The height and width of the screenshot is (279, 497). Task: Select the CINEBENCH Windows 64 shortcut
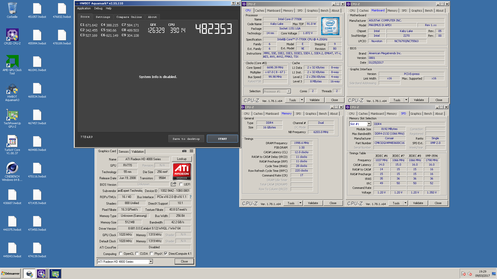tap(12, 172)
